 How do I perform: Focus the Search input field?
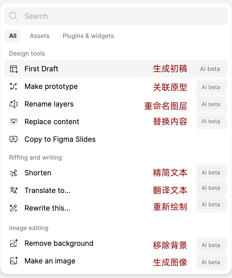pos(116,16)
